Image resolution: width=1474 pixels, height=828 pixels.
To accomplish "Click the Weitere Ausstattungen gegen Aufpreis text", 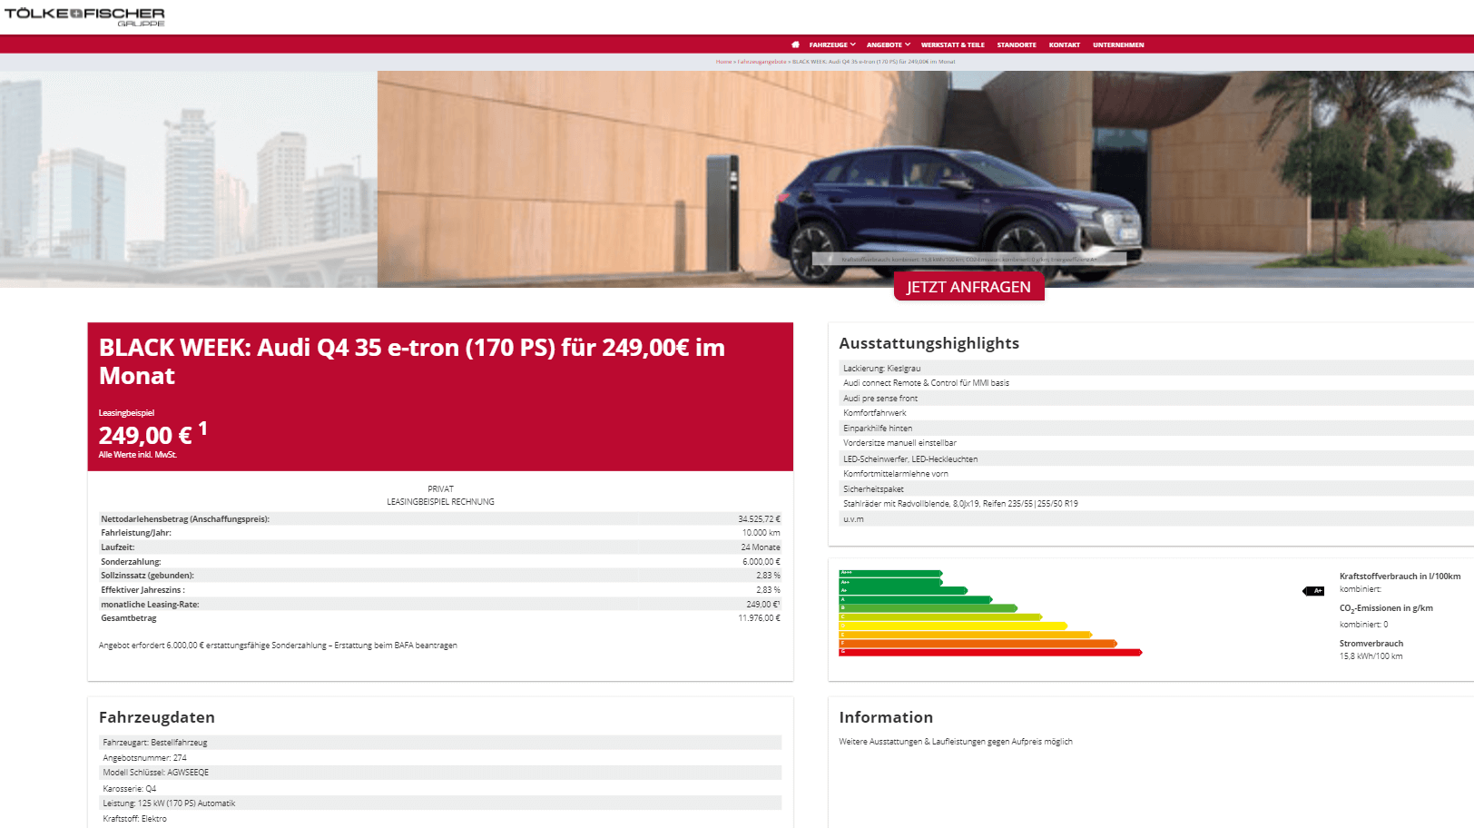I will [956, 742].
